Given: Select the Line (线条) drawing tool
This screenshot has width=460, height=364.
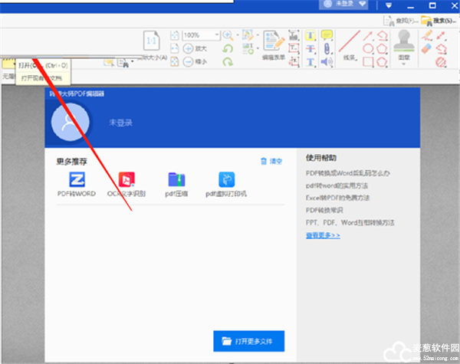Looking at the screenshot, I should (x=350, y=45).
